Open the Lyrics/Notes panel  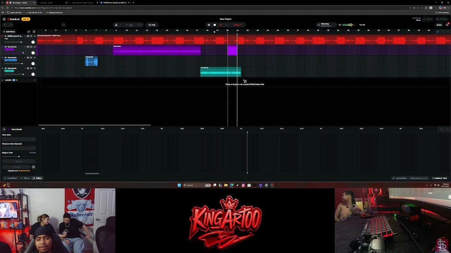coord(400,178)
